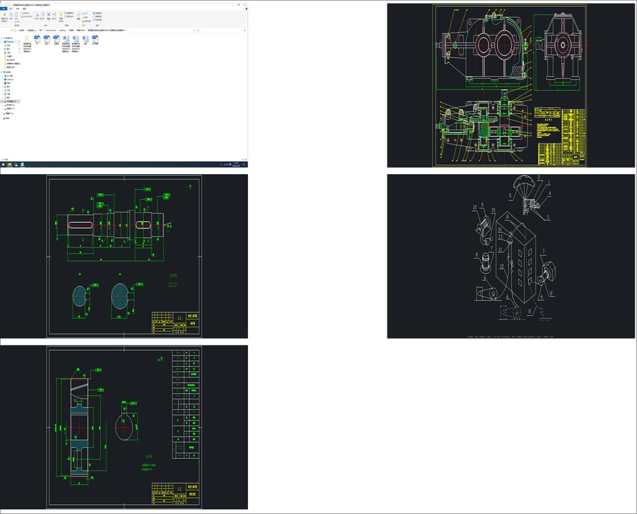Click the Explorer search box

click(x=223, y=30)
